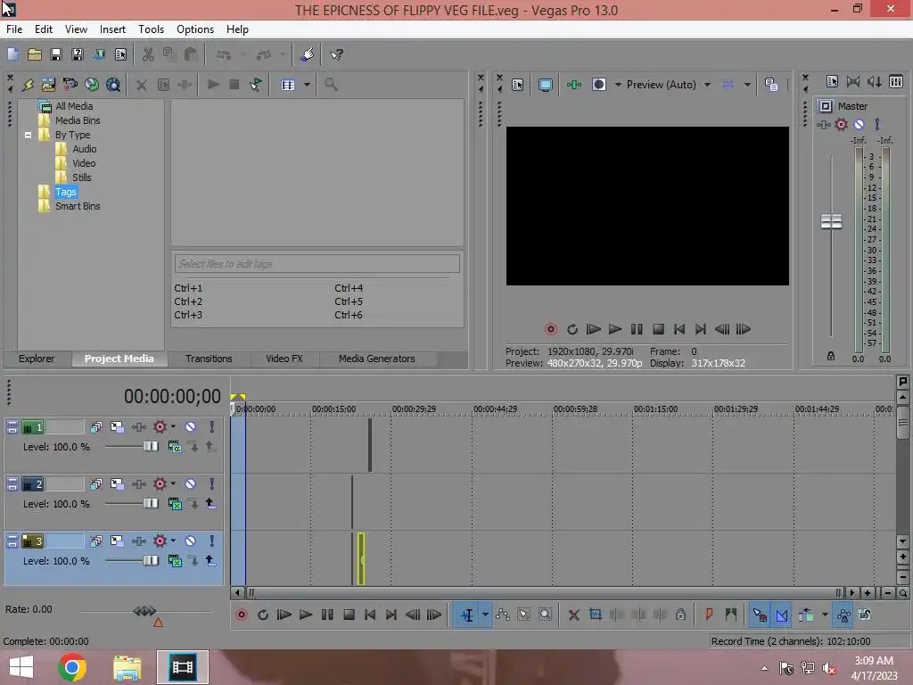
Task: Click Make Compositing Child on track 3
Action: 210,561
